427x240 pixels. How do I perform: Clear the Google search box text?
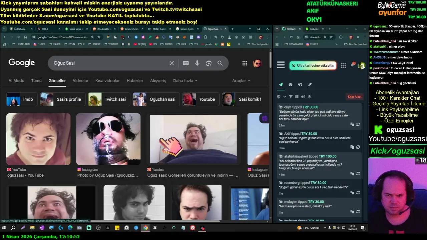[x=171, y=63]
